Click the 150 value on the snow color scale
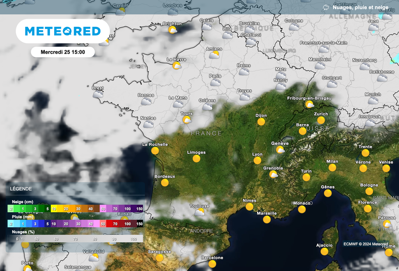 (x=139, y=209)
